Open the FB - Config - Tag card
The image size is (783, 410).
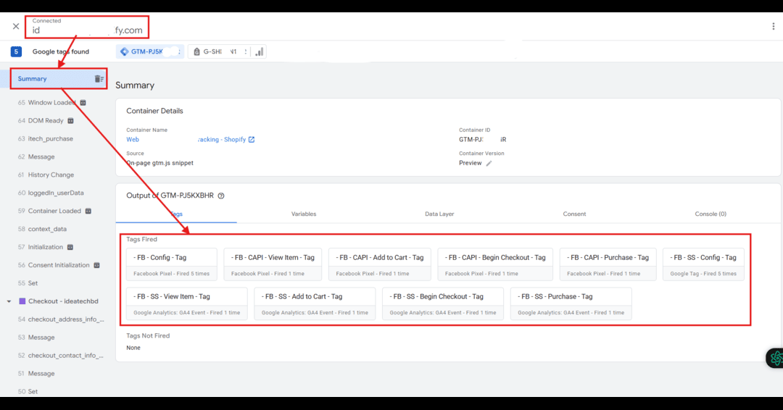tap(171, 264)
